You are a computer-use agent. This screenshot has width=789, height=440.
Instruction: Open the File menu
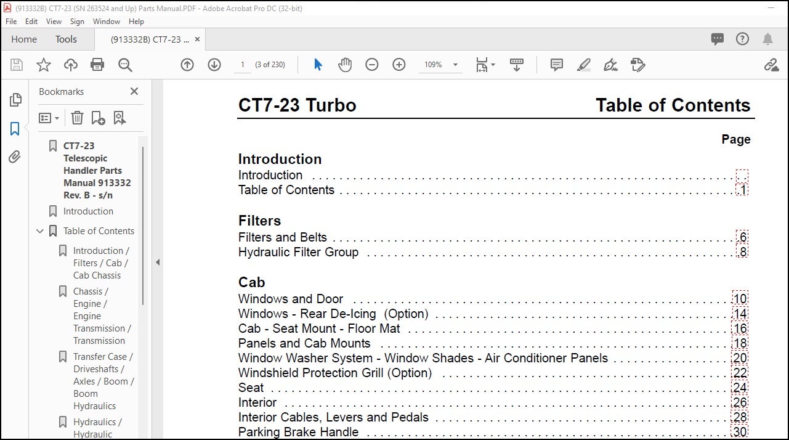11,21
